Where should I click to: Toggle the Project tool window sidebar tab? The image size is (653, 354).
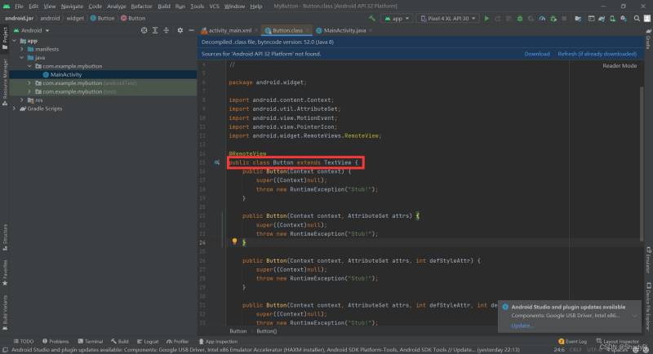tap(4, 36)
